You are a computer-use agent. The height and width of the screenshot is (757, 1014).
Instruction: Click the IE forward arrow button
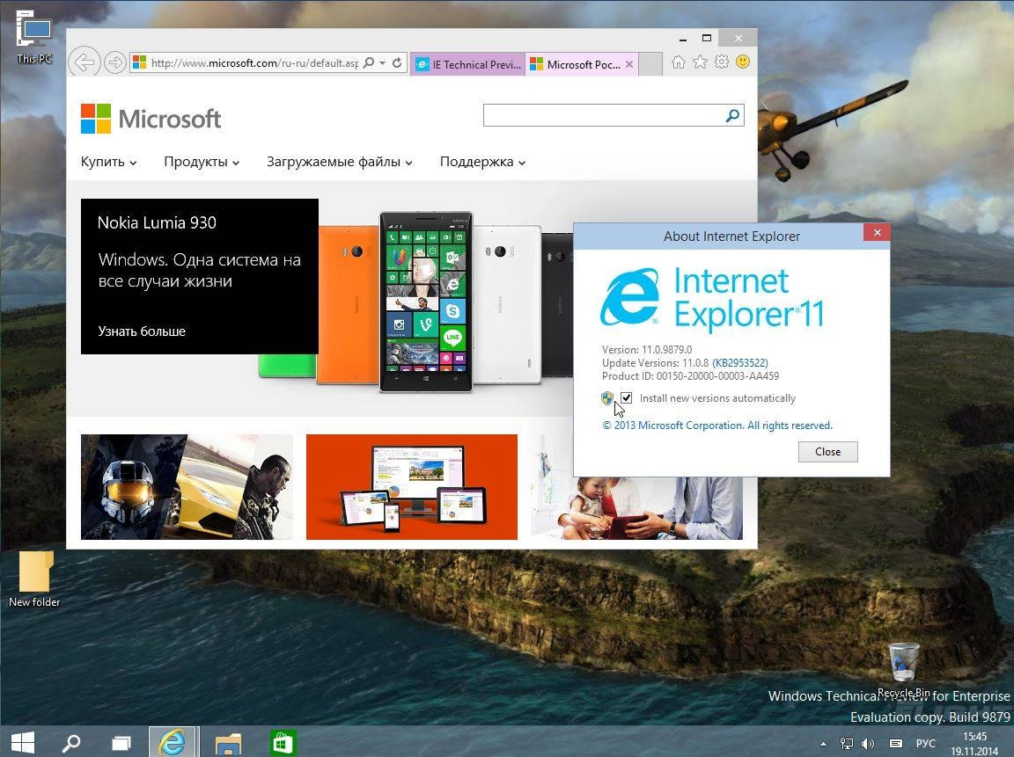pos(115,62)
